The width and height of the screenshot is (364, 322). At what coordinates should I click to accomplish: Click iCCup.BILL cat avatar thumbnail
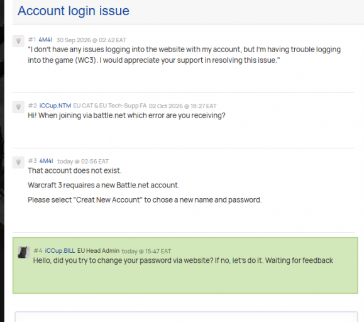24,252
